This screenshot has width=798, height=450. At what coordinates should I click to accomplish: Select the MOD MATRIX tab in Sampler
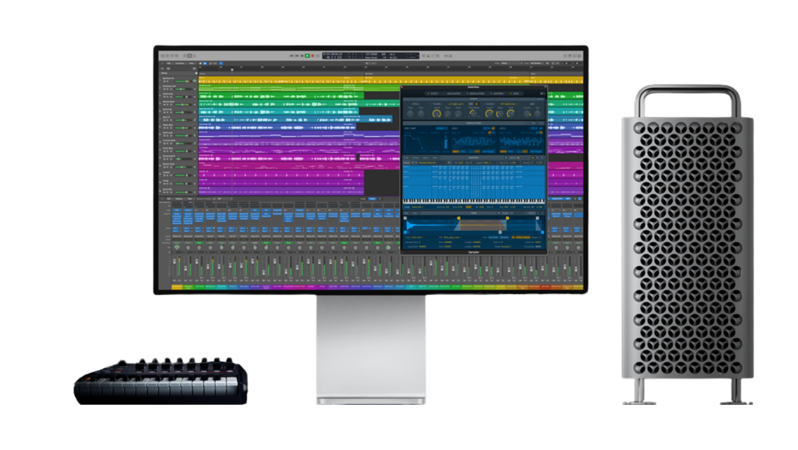click(x=453, y=94)
